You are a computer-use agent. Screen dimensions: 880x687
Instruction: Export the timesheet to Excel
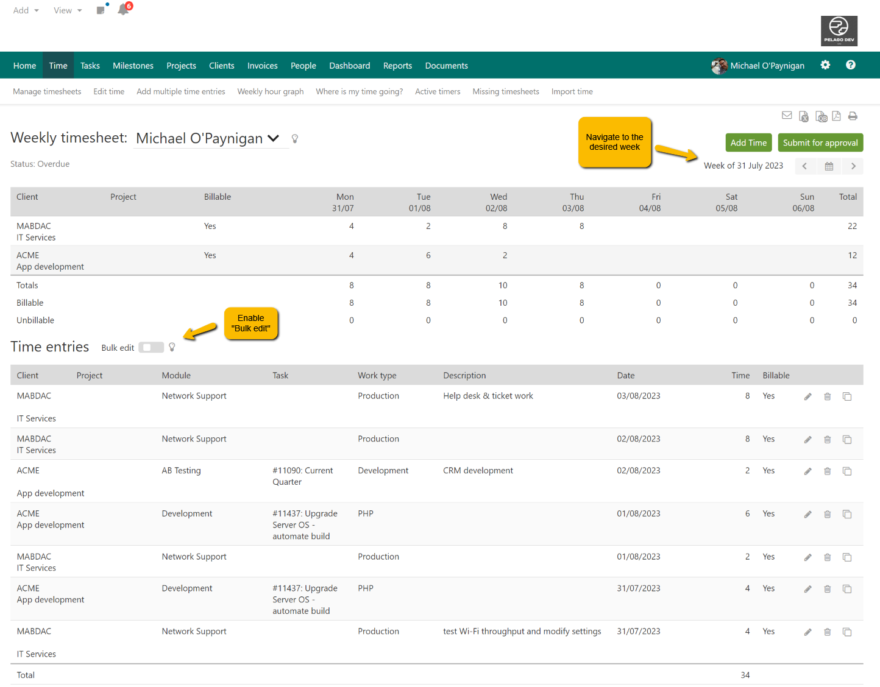(803, 116)
